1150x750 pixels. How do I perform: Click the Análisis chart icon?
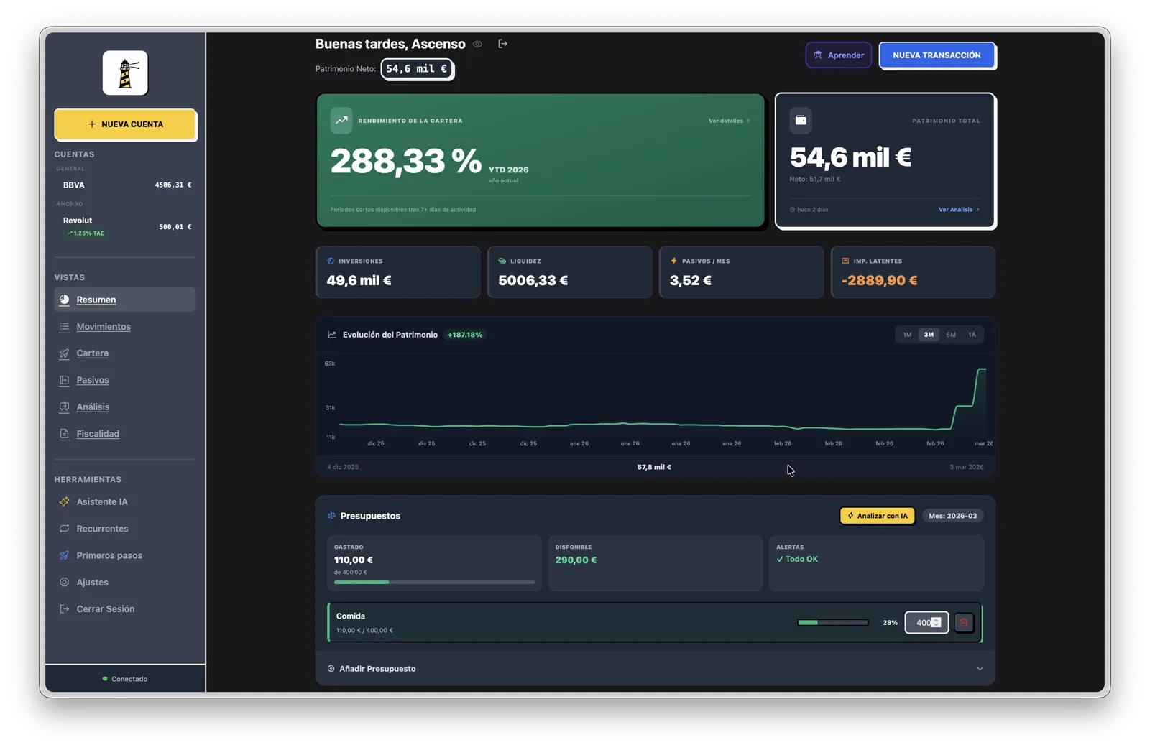65,407
